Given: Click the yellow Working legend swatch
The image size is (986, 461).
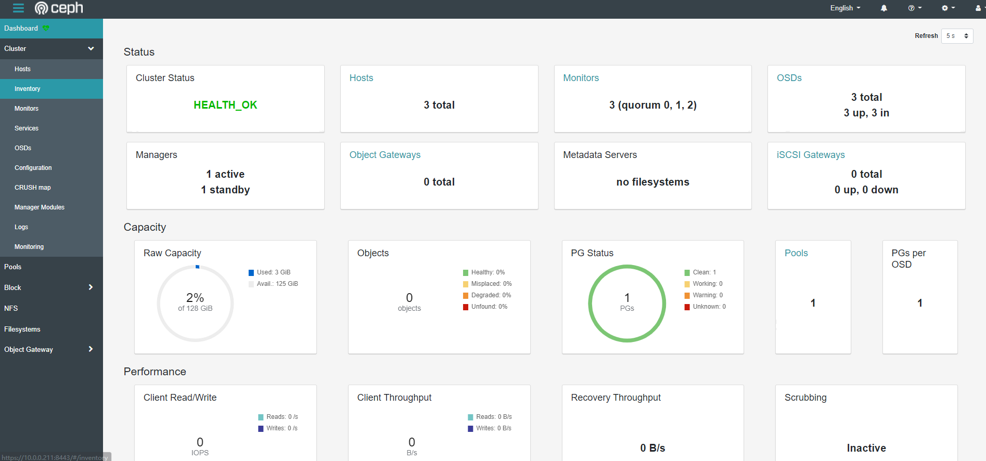Looking at the screenshot, I should point(687,284).
